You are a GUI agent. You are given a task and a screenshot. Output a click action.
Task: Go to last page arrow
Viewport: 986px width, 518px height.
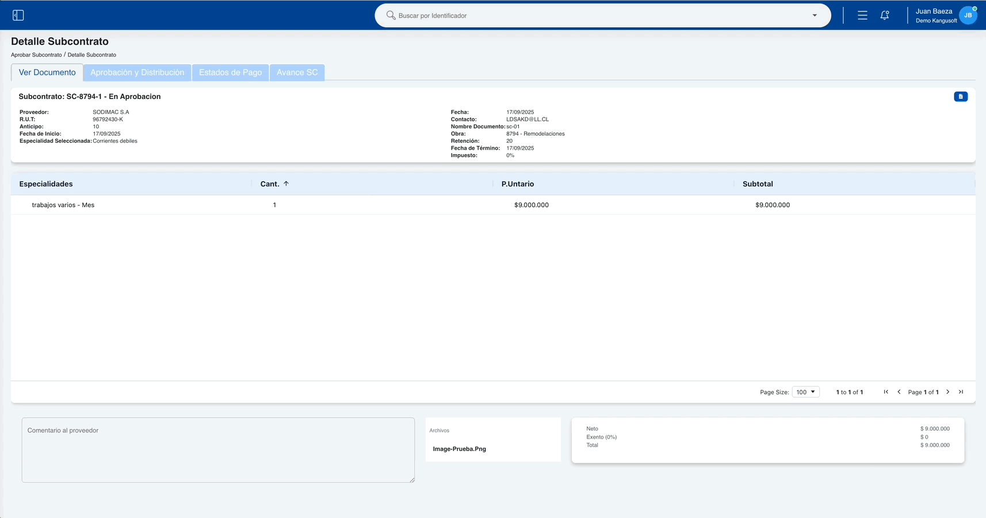tap(961, 392)
